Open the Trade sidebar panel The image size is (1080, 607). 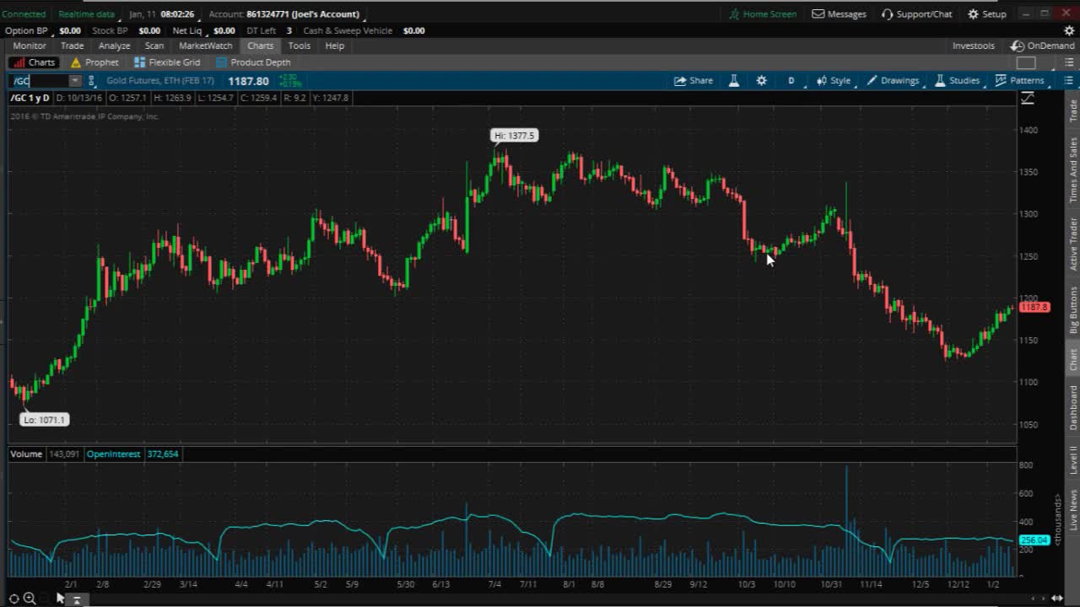[x=1073, y=110]
